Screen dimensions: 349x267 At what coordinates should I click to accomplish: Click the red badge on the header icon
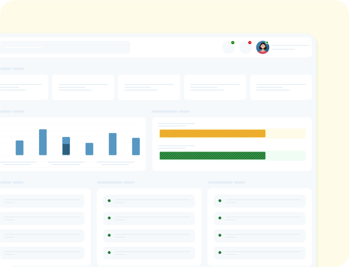[x=249, y=43]
